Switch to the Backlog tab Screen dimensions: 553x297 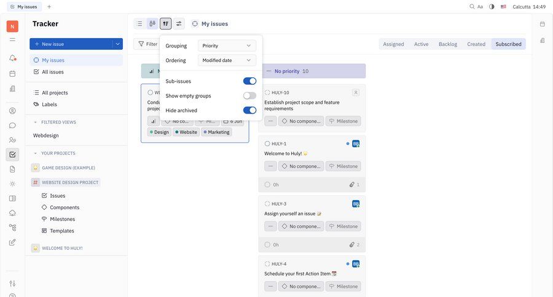click(447, 44)
